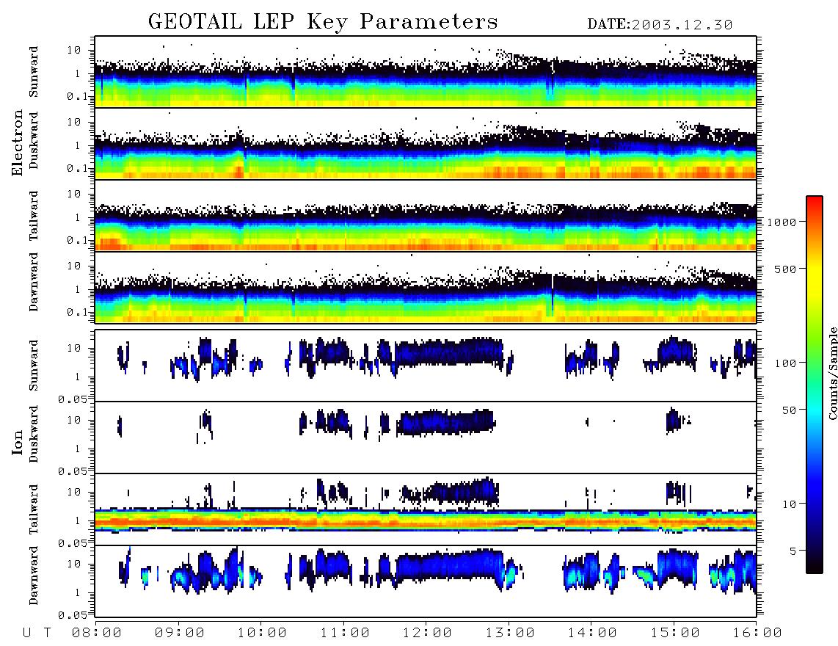Screen dimensions: 838x646
Task: Click the '12:00' time tick label
Action: coord(428,634)
